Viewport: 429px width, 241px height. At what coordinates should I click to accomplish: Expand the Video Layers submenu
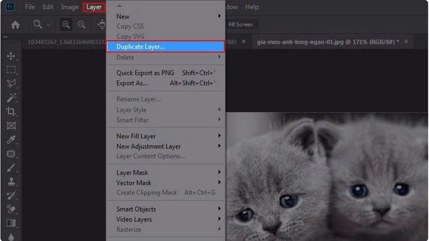click(x=166, y=220)
